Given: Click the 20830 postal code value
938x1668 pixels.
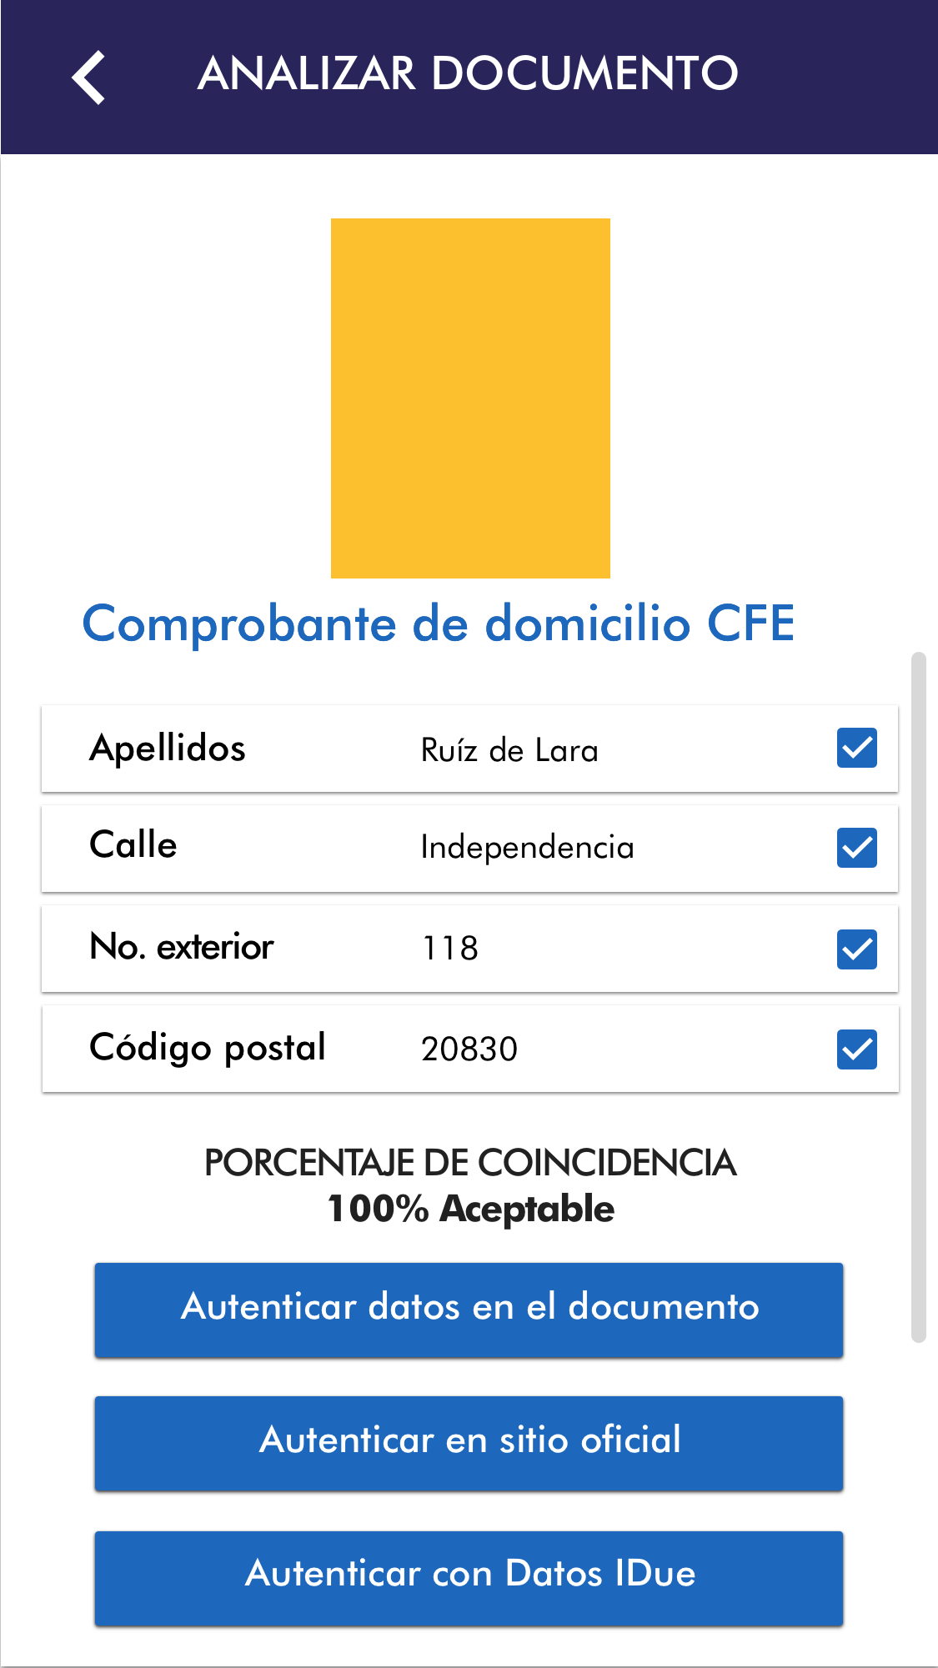Looking at the screenshot, I should [469, 1049].
